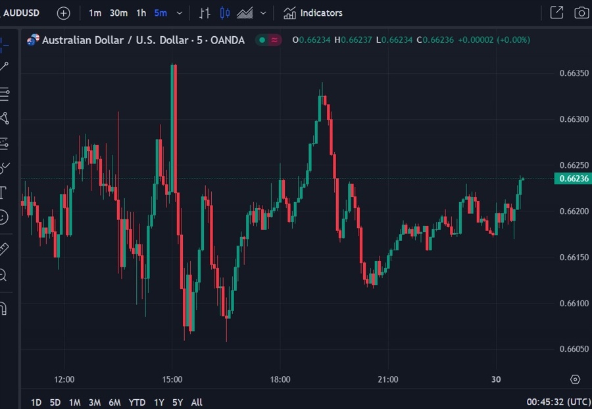Open the chart style dropdown chevron
Screen dimensions: 592x409
point(262,13)
